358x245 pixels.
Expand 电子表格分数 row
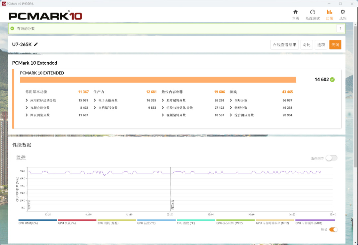[95, 100]
